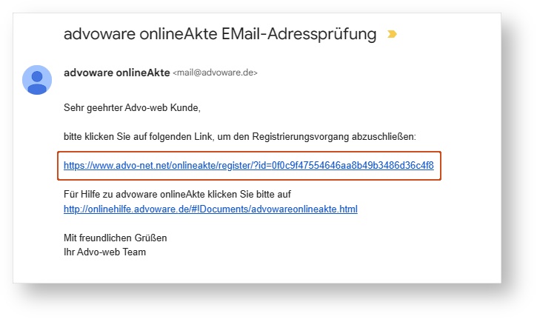Click the word advoware in the subject heading

pos(100,34)
